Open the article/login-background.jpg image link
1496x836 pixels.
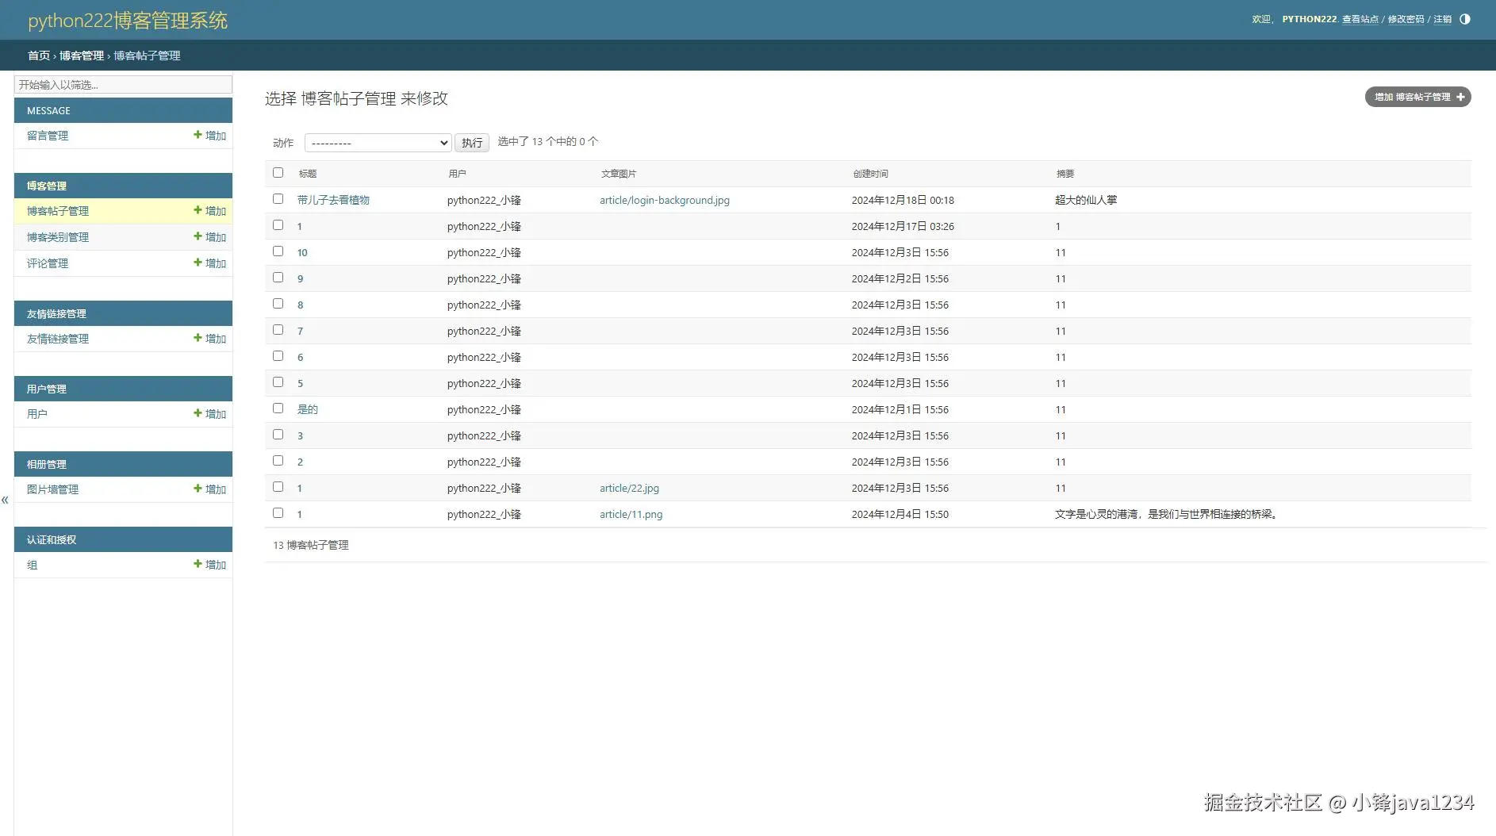pos(665,200)
